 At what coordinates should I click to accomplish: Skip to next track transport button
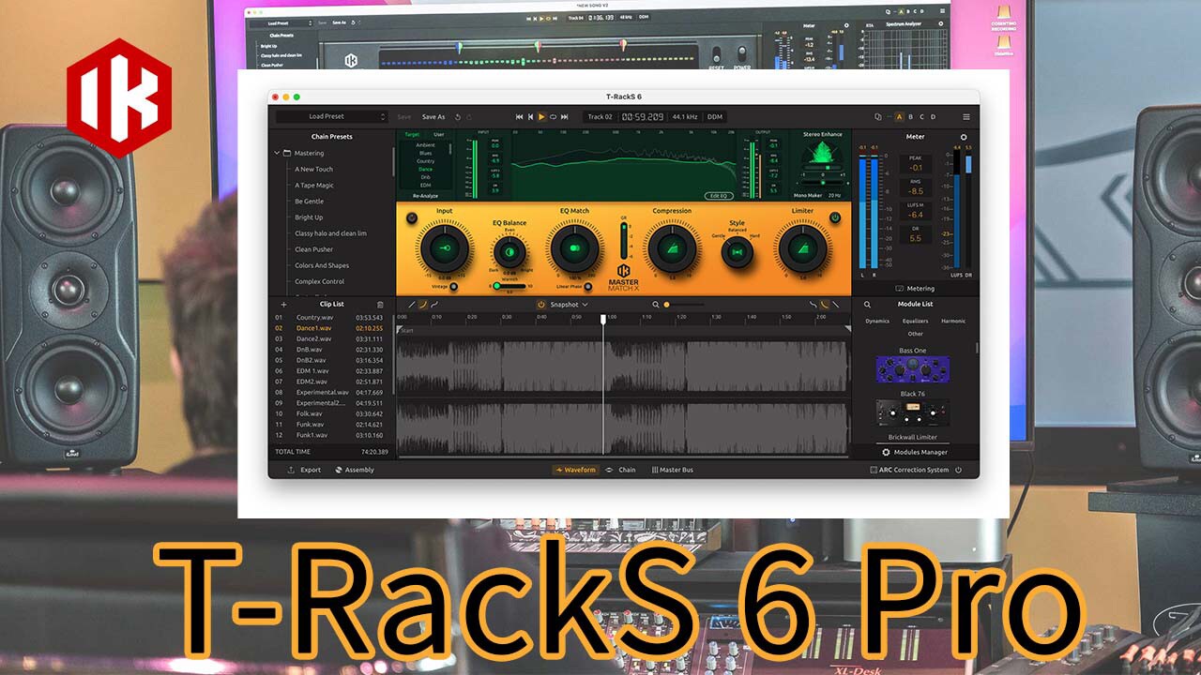[565, 117]
